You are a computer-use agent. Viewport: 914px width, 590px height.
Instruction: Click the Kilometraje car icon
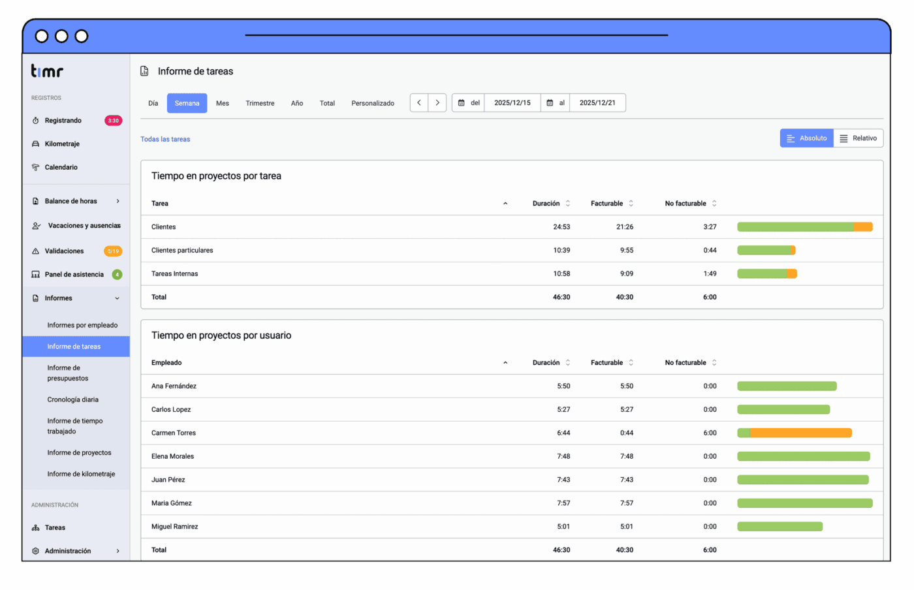pos(35,144)
